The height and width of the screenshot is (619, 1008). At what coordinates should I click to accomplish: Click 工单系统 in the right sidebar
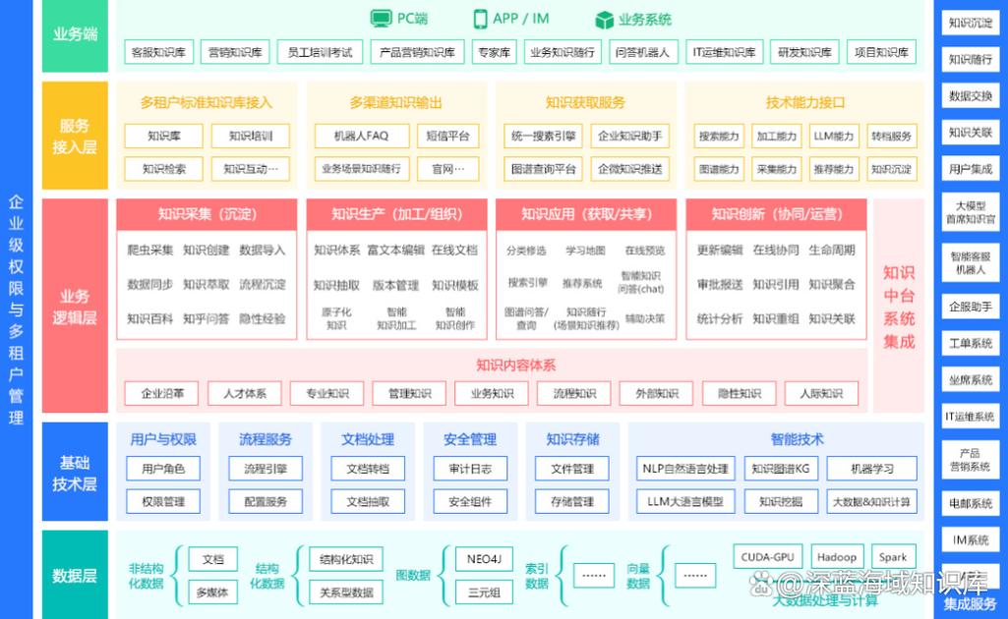tap(970, 344)
